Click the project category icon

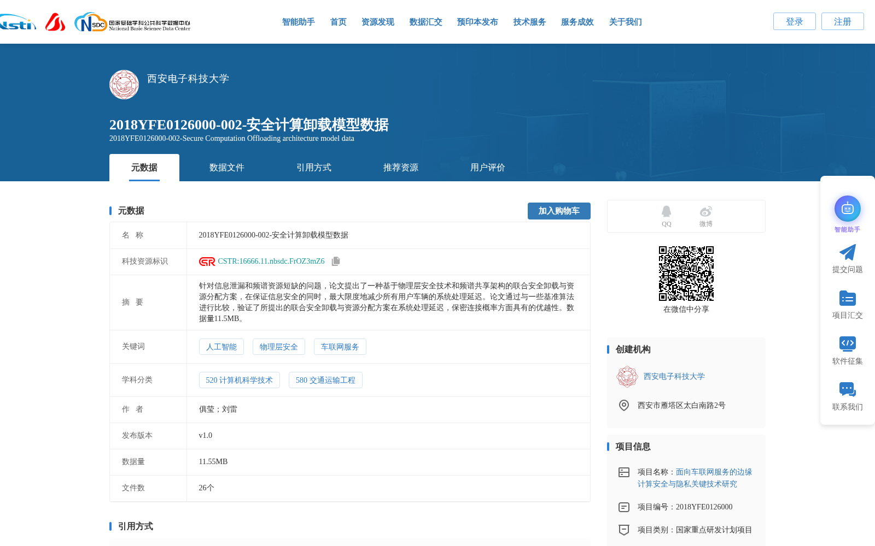[624, 530]
